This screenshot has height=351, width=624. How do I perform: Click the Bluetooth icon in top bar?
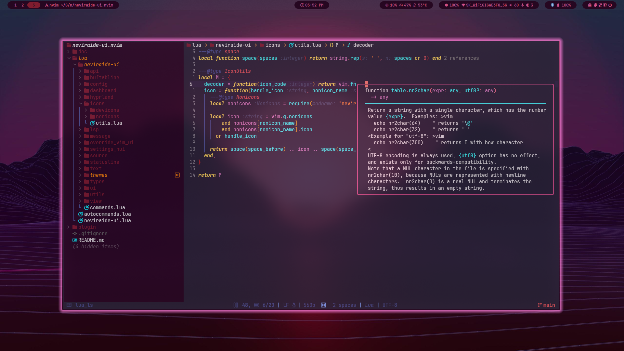click(x=552, y=5)
